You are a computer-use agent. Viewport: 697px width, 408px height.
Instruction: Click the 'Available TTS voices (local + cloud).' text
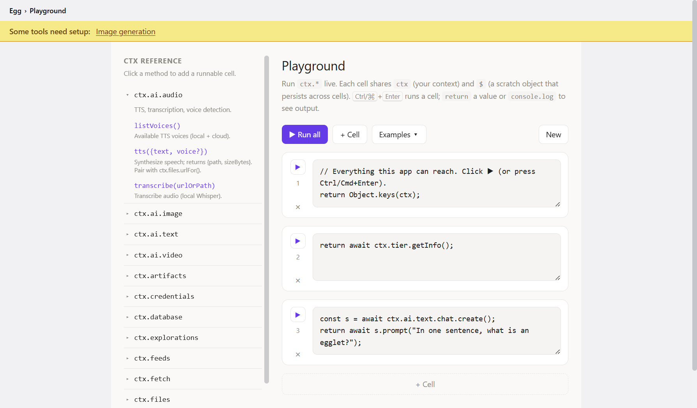coord(182,136)
